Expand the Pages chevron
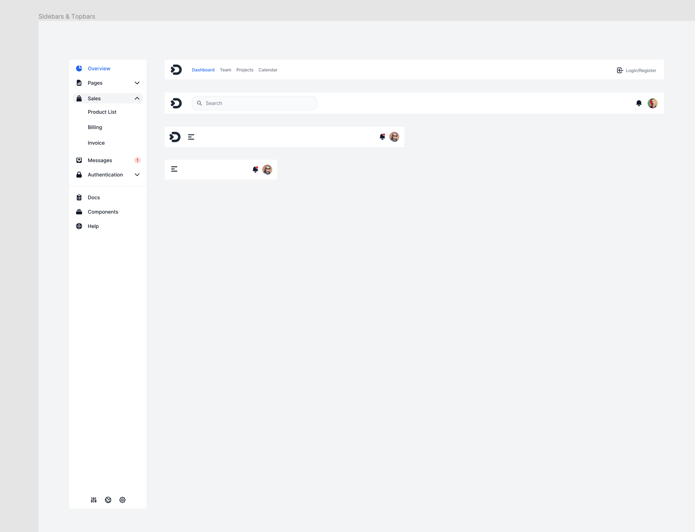Viewport: 695px width, 532px height. [x=137, y=83]
